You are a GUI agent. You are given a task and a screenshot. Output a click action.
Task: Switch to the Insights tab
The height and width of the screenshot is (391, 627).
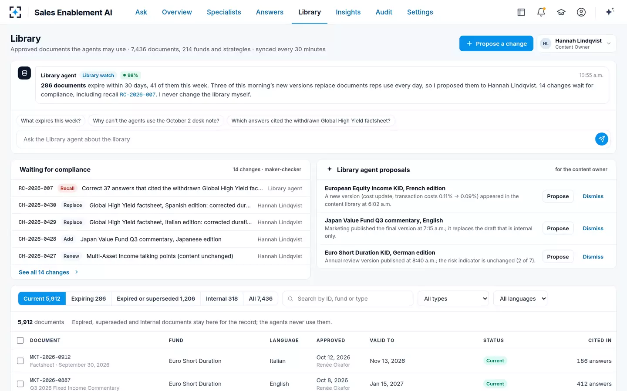point(348,12)
